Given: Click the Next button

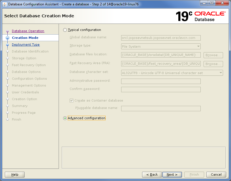Looking at the screenshot, I should tap(172, 174).
